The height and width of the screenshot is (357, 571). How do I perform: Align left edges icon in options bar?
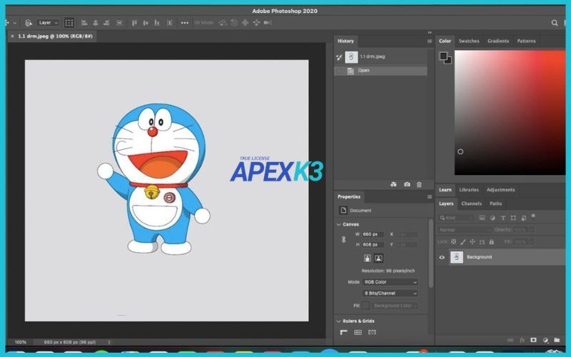(84, 23)
